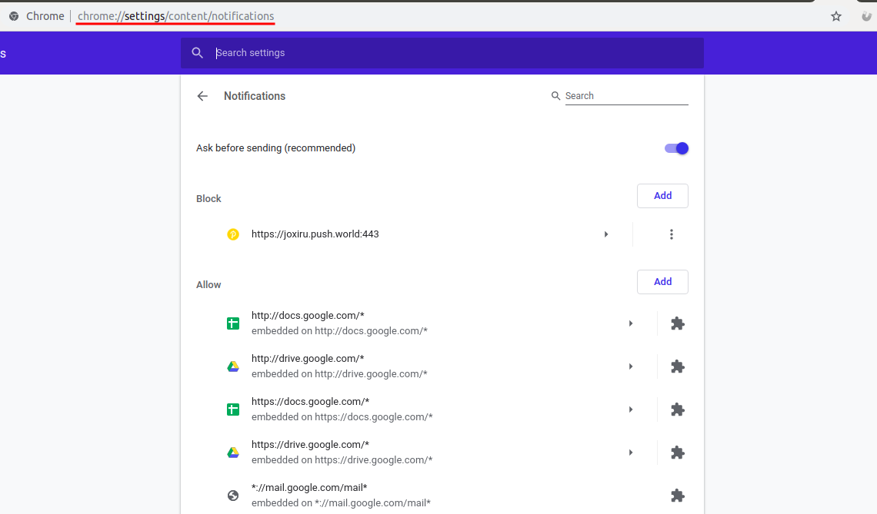The image size is (877, 514).
Task: Click 'embedded on http://drive.google.com/*' subtext
Action: pos(339,373)
